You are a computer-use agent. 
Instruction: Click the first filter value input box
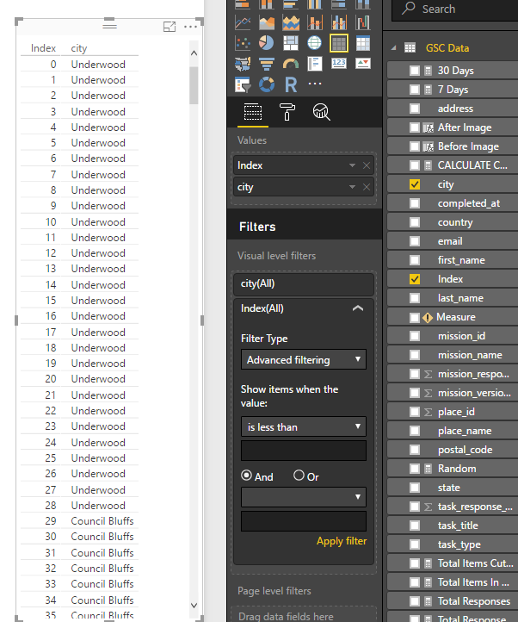(x=304, y=451)
